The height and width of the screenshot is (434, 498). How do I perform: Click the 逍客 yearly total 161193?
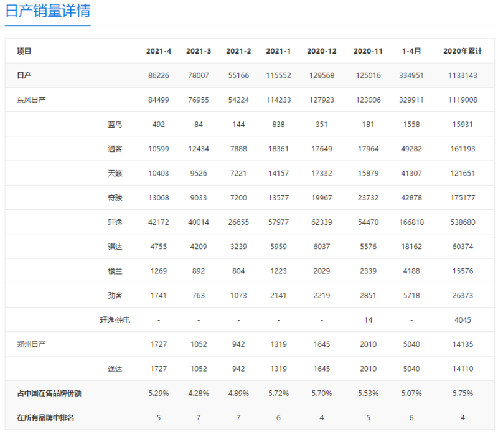(463, 149)
